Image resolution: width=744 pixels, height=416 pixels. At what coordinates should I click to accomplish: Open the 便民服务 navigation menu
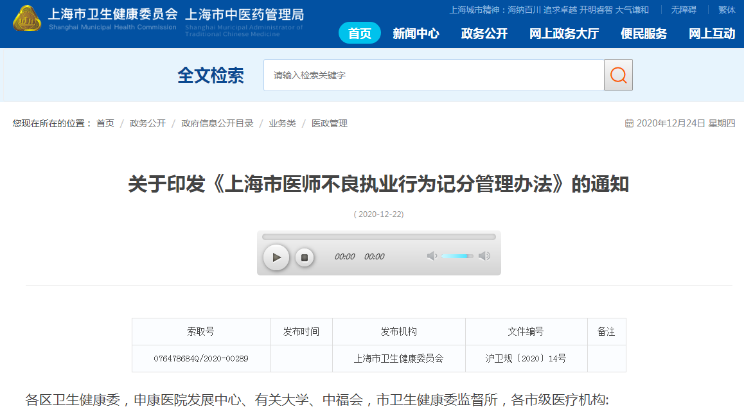click(643, 33)
